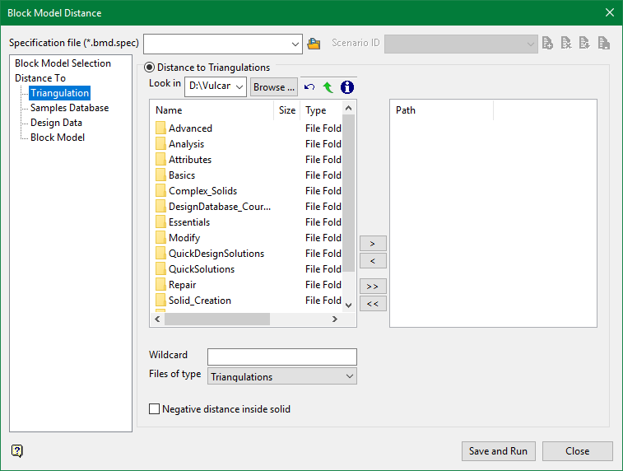
Task: Click the open specification file folder icon
Action: (x=314, y=44)
